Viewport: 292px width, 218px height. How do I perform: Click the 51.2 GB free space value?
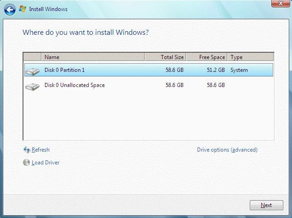216,70
